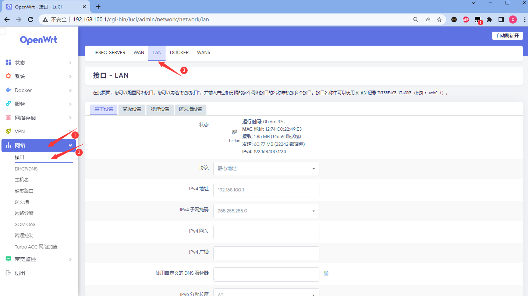
Task: Open the 物理设置 tab
Action: pos(160,109)
